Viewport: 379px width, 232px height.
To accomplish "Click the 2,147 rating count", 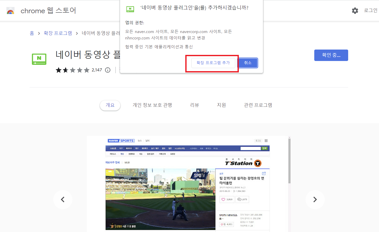I will click(97, 70).
